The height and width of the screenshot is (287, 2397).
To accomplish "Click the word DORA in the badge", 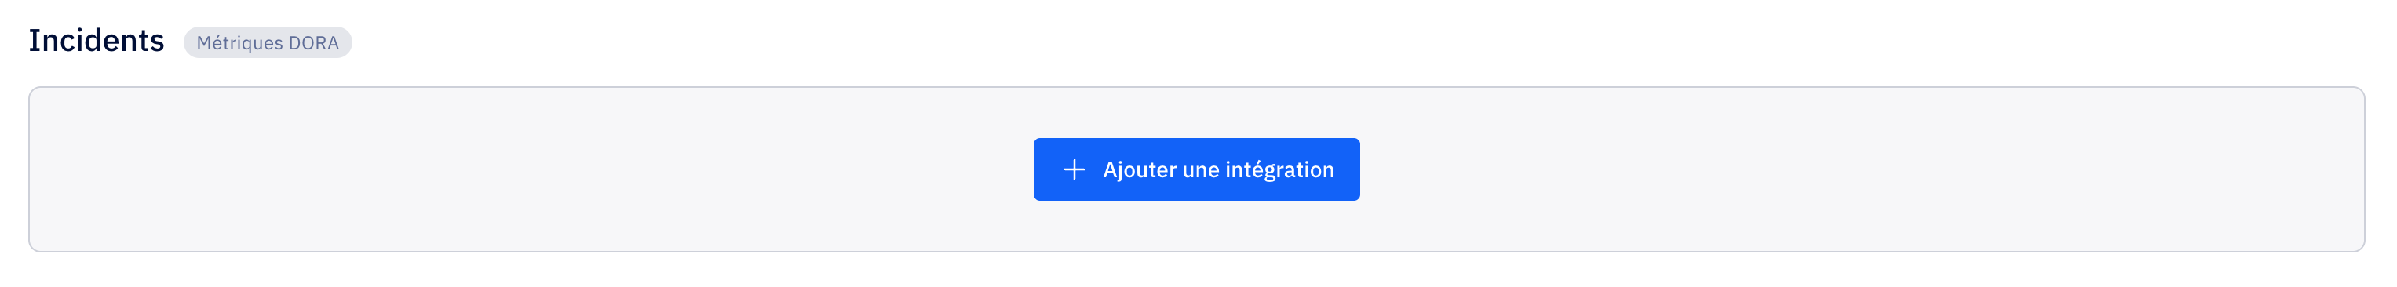I will 314,42.
